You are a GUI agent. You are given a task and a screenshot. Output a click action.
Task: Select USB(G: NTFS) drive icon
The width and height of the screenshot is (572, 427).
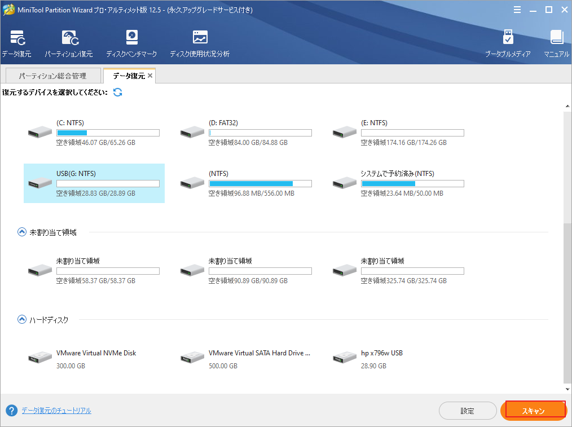pos(40,183)
